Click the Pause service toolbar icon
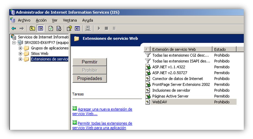The width and height of the screenshot is (253, 139). (x=114, y=28)
